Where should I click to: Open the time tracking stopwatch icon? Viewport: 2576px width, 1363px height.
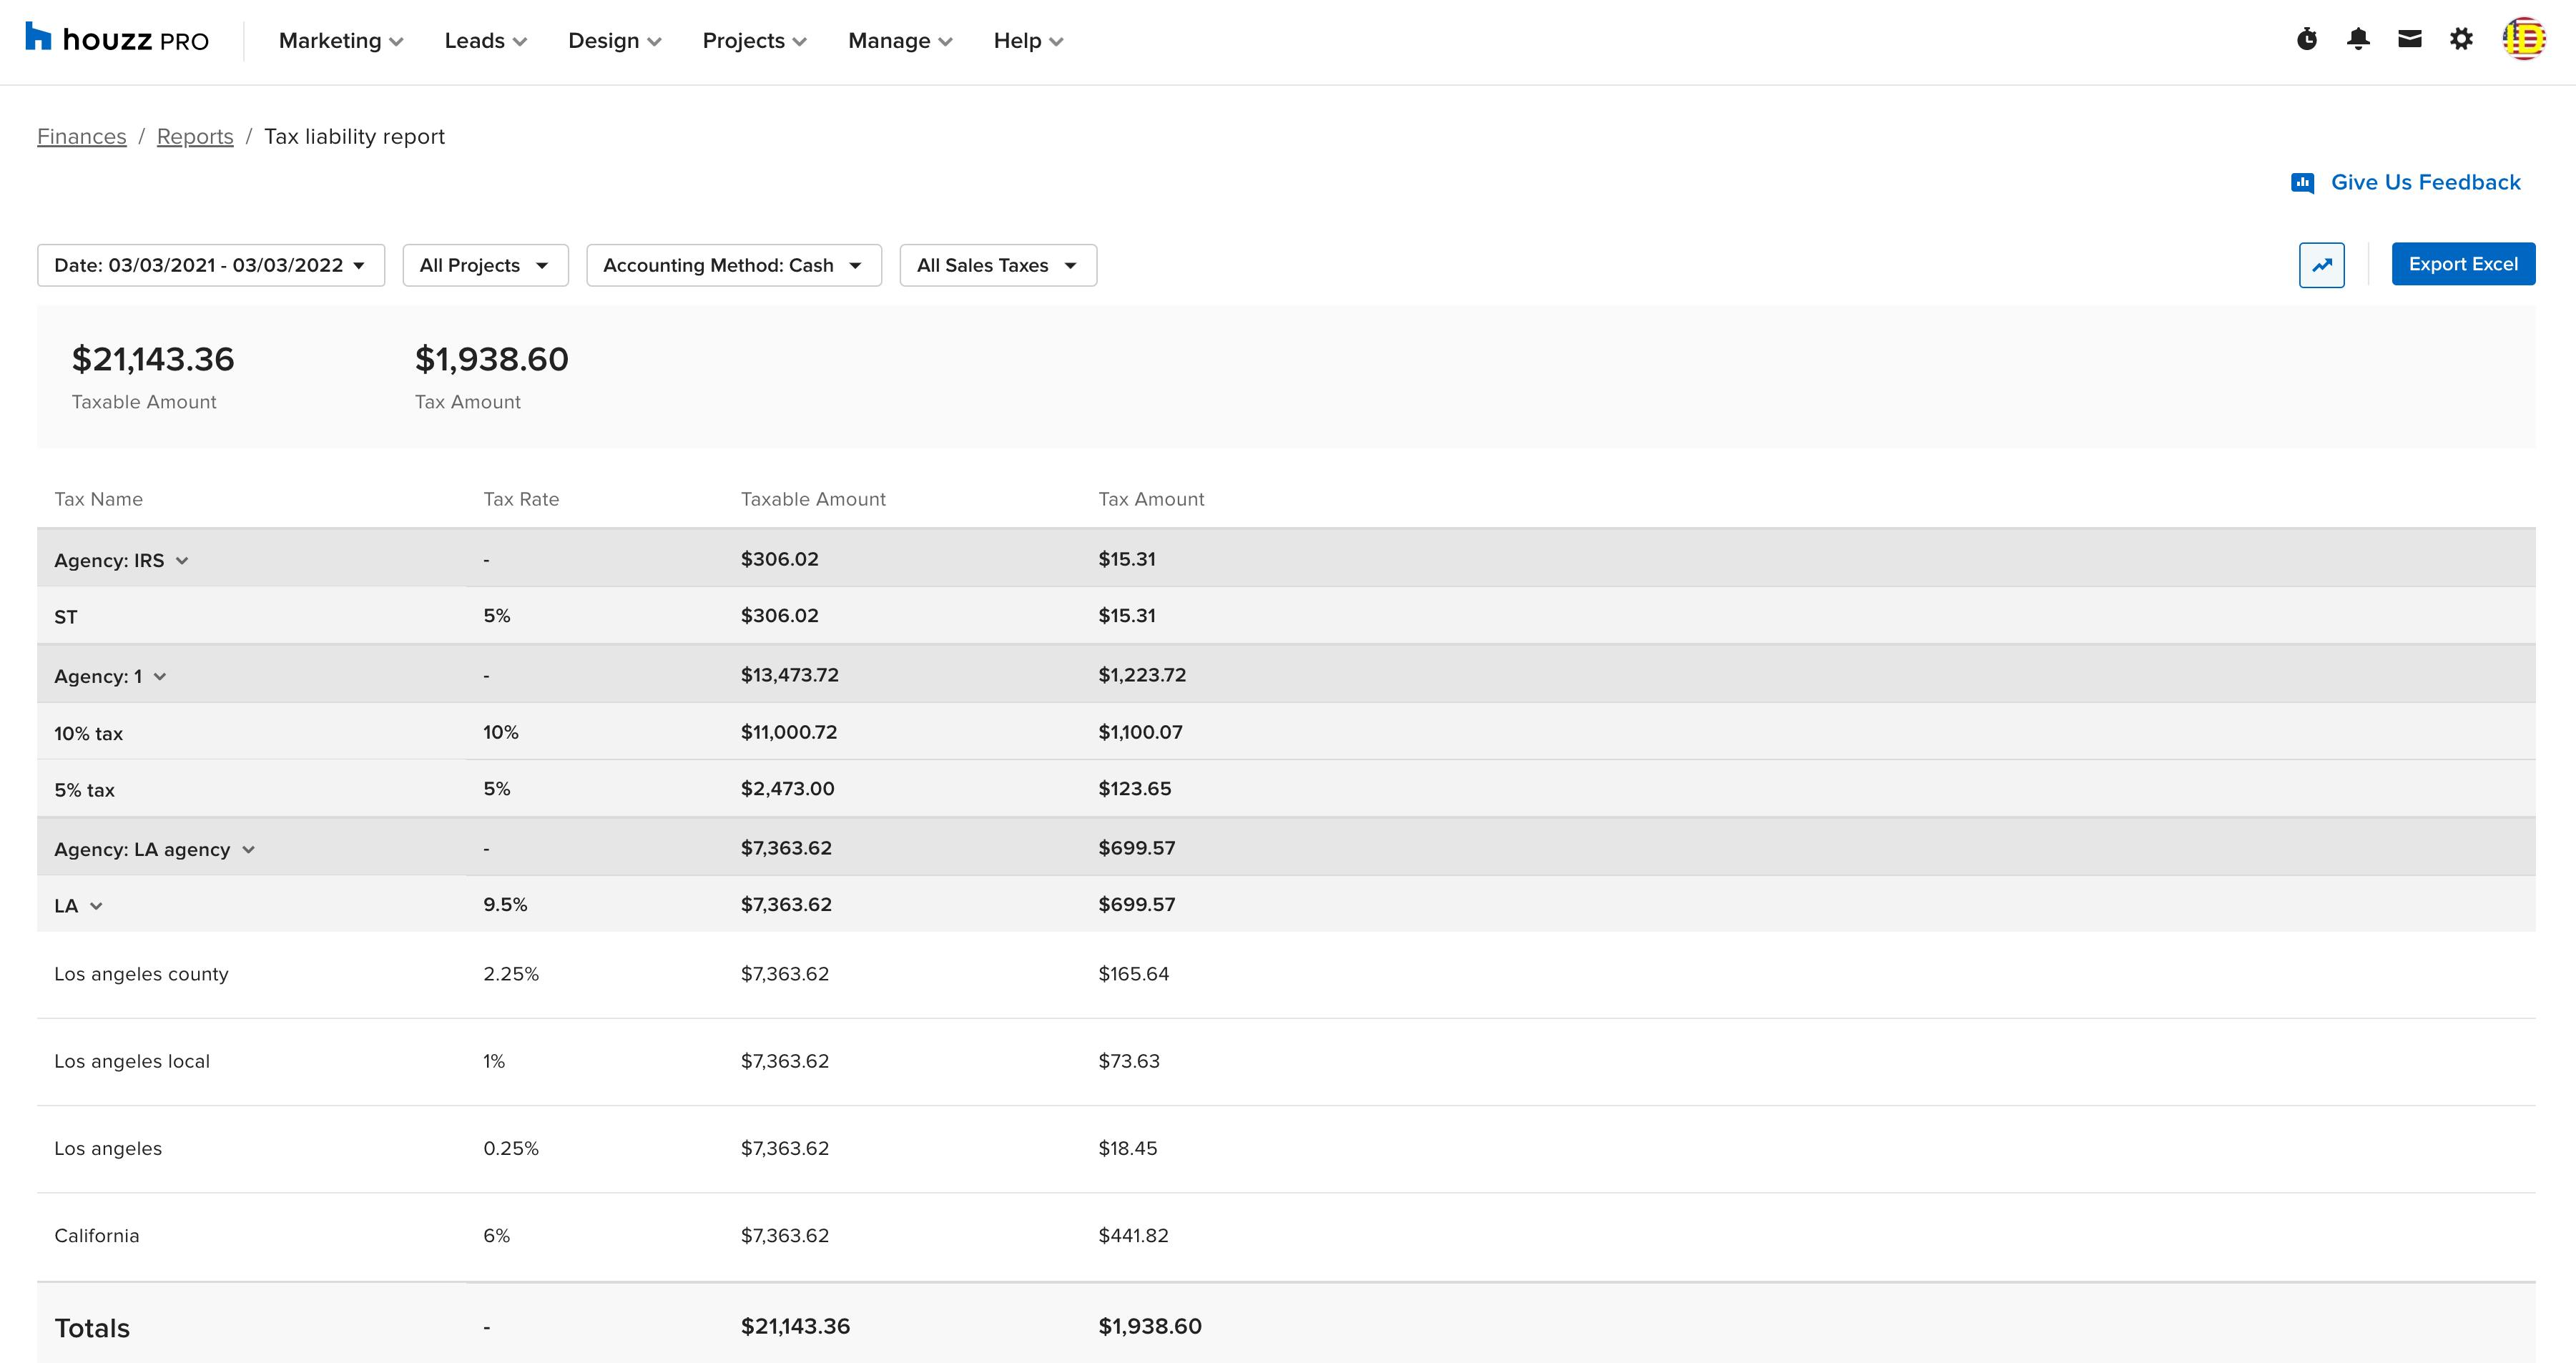[2306, 39]
